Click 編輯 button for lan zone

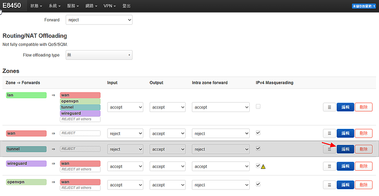(x=345, y=107)
